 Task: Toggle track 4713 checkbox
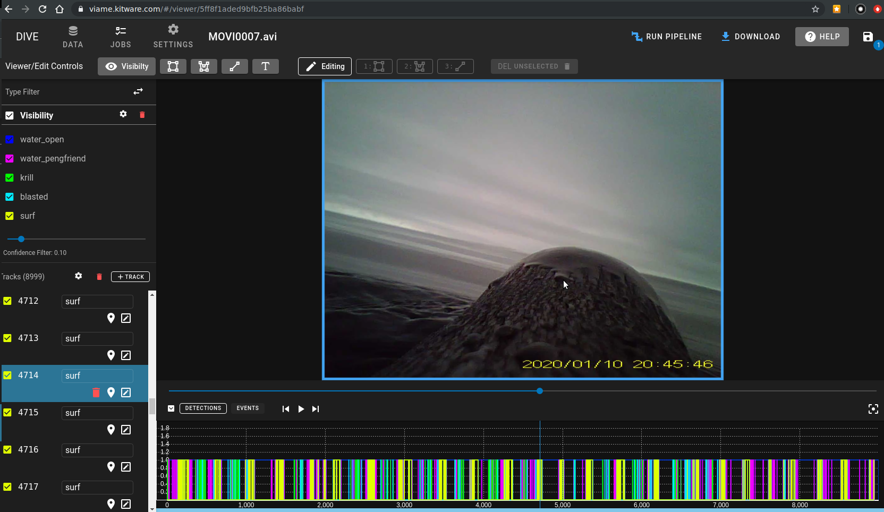7,338
